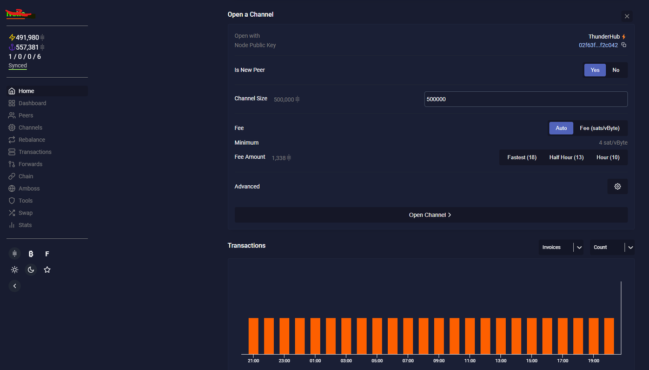This screenshot has height=370, width=649.
Task: Click the chart bar at 19:00
Action: pyautogui.click(x=593, y=335)
